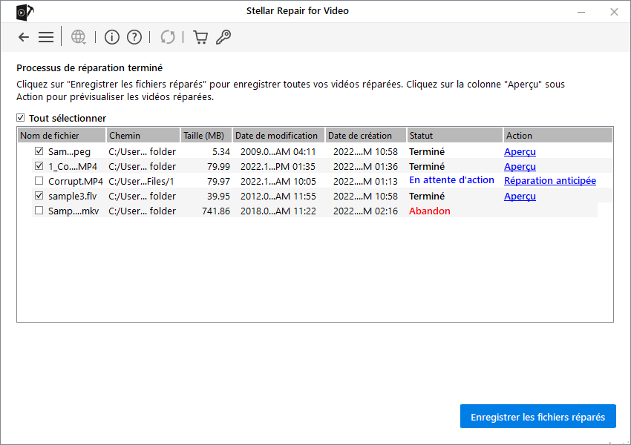Open Aperçu link for Sam...peg
This screenshot has height=445, width=631.
[x=520, y=152]
